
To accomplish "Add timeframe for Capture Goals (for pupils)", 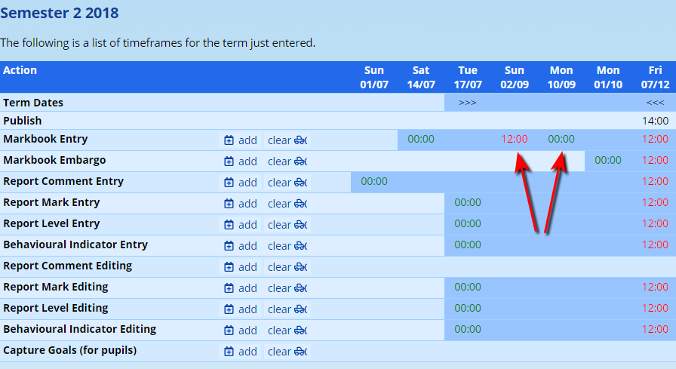I will [240, 352].
